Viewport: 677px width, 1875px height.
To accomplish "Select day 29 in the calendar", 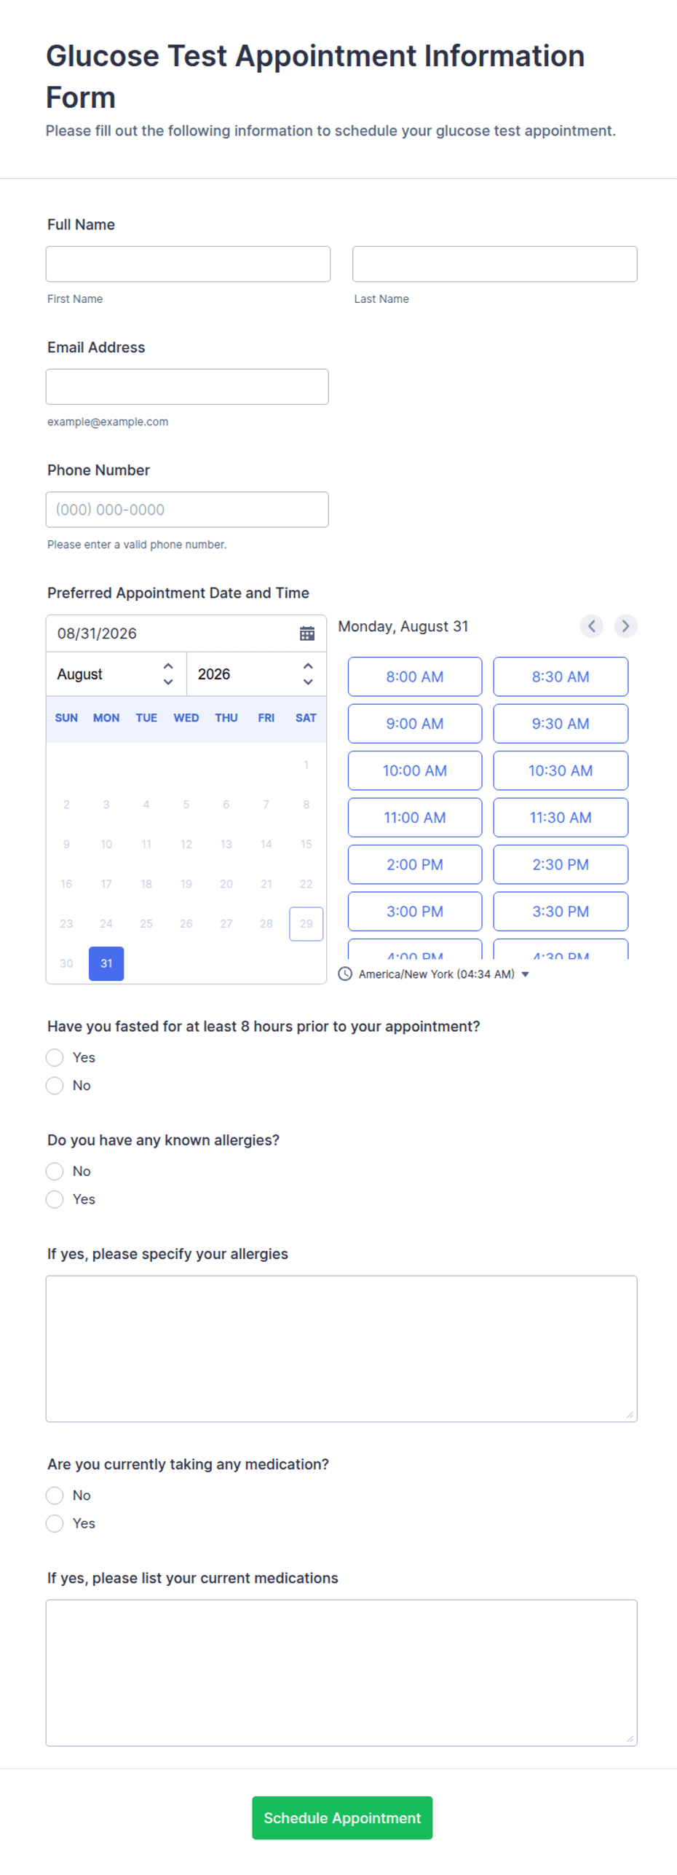I will click(x=306, y=923).
